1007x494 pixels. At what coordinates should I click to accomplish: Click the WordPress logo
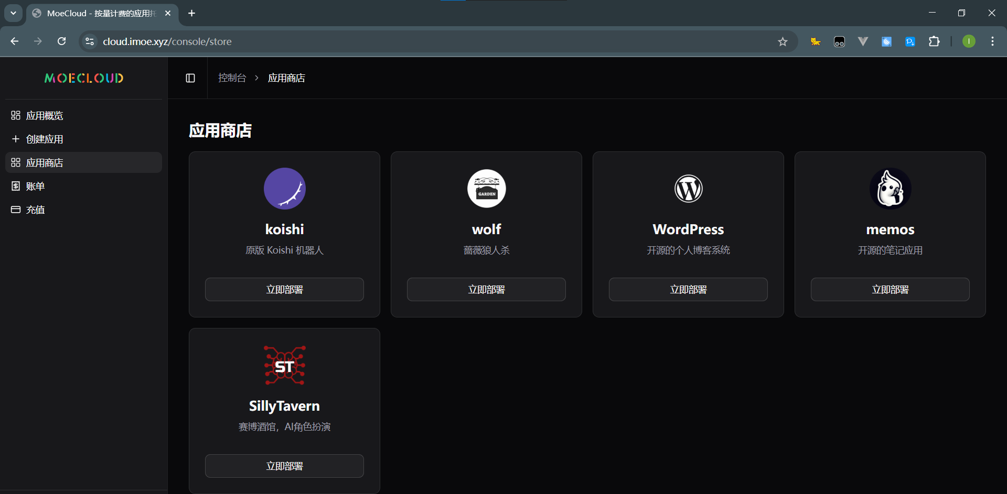[688, 189]
